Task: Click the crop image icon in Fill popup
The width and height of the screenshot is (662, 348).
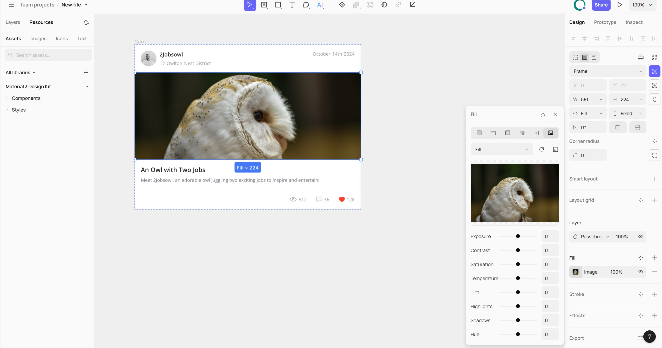Action: (555, 149)
